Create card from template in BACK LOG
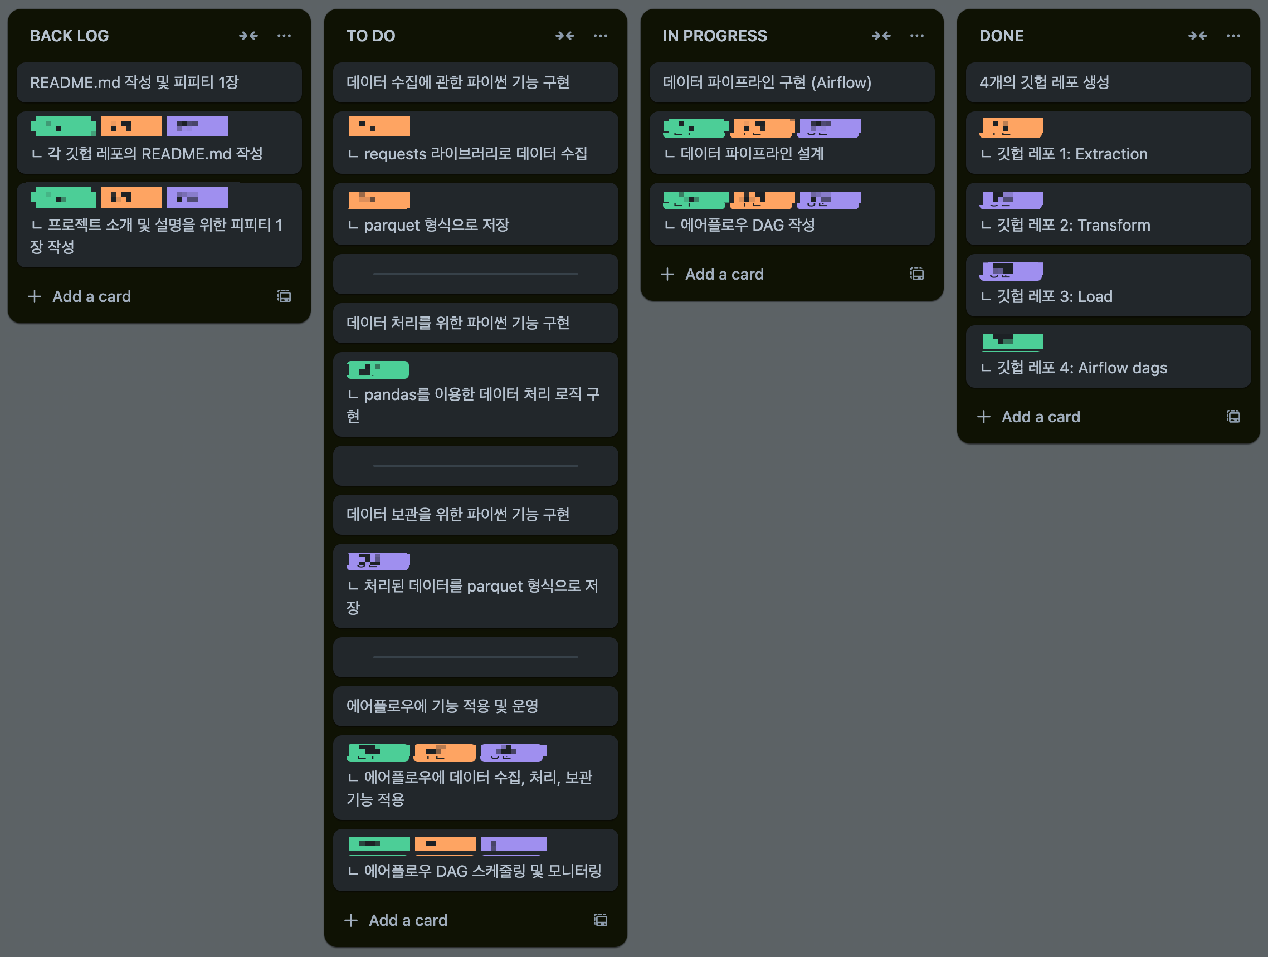1268x957 pixels. point(284,296)
